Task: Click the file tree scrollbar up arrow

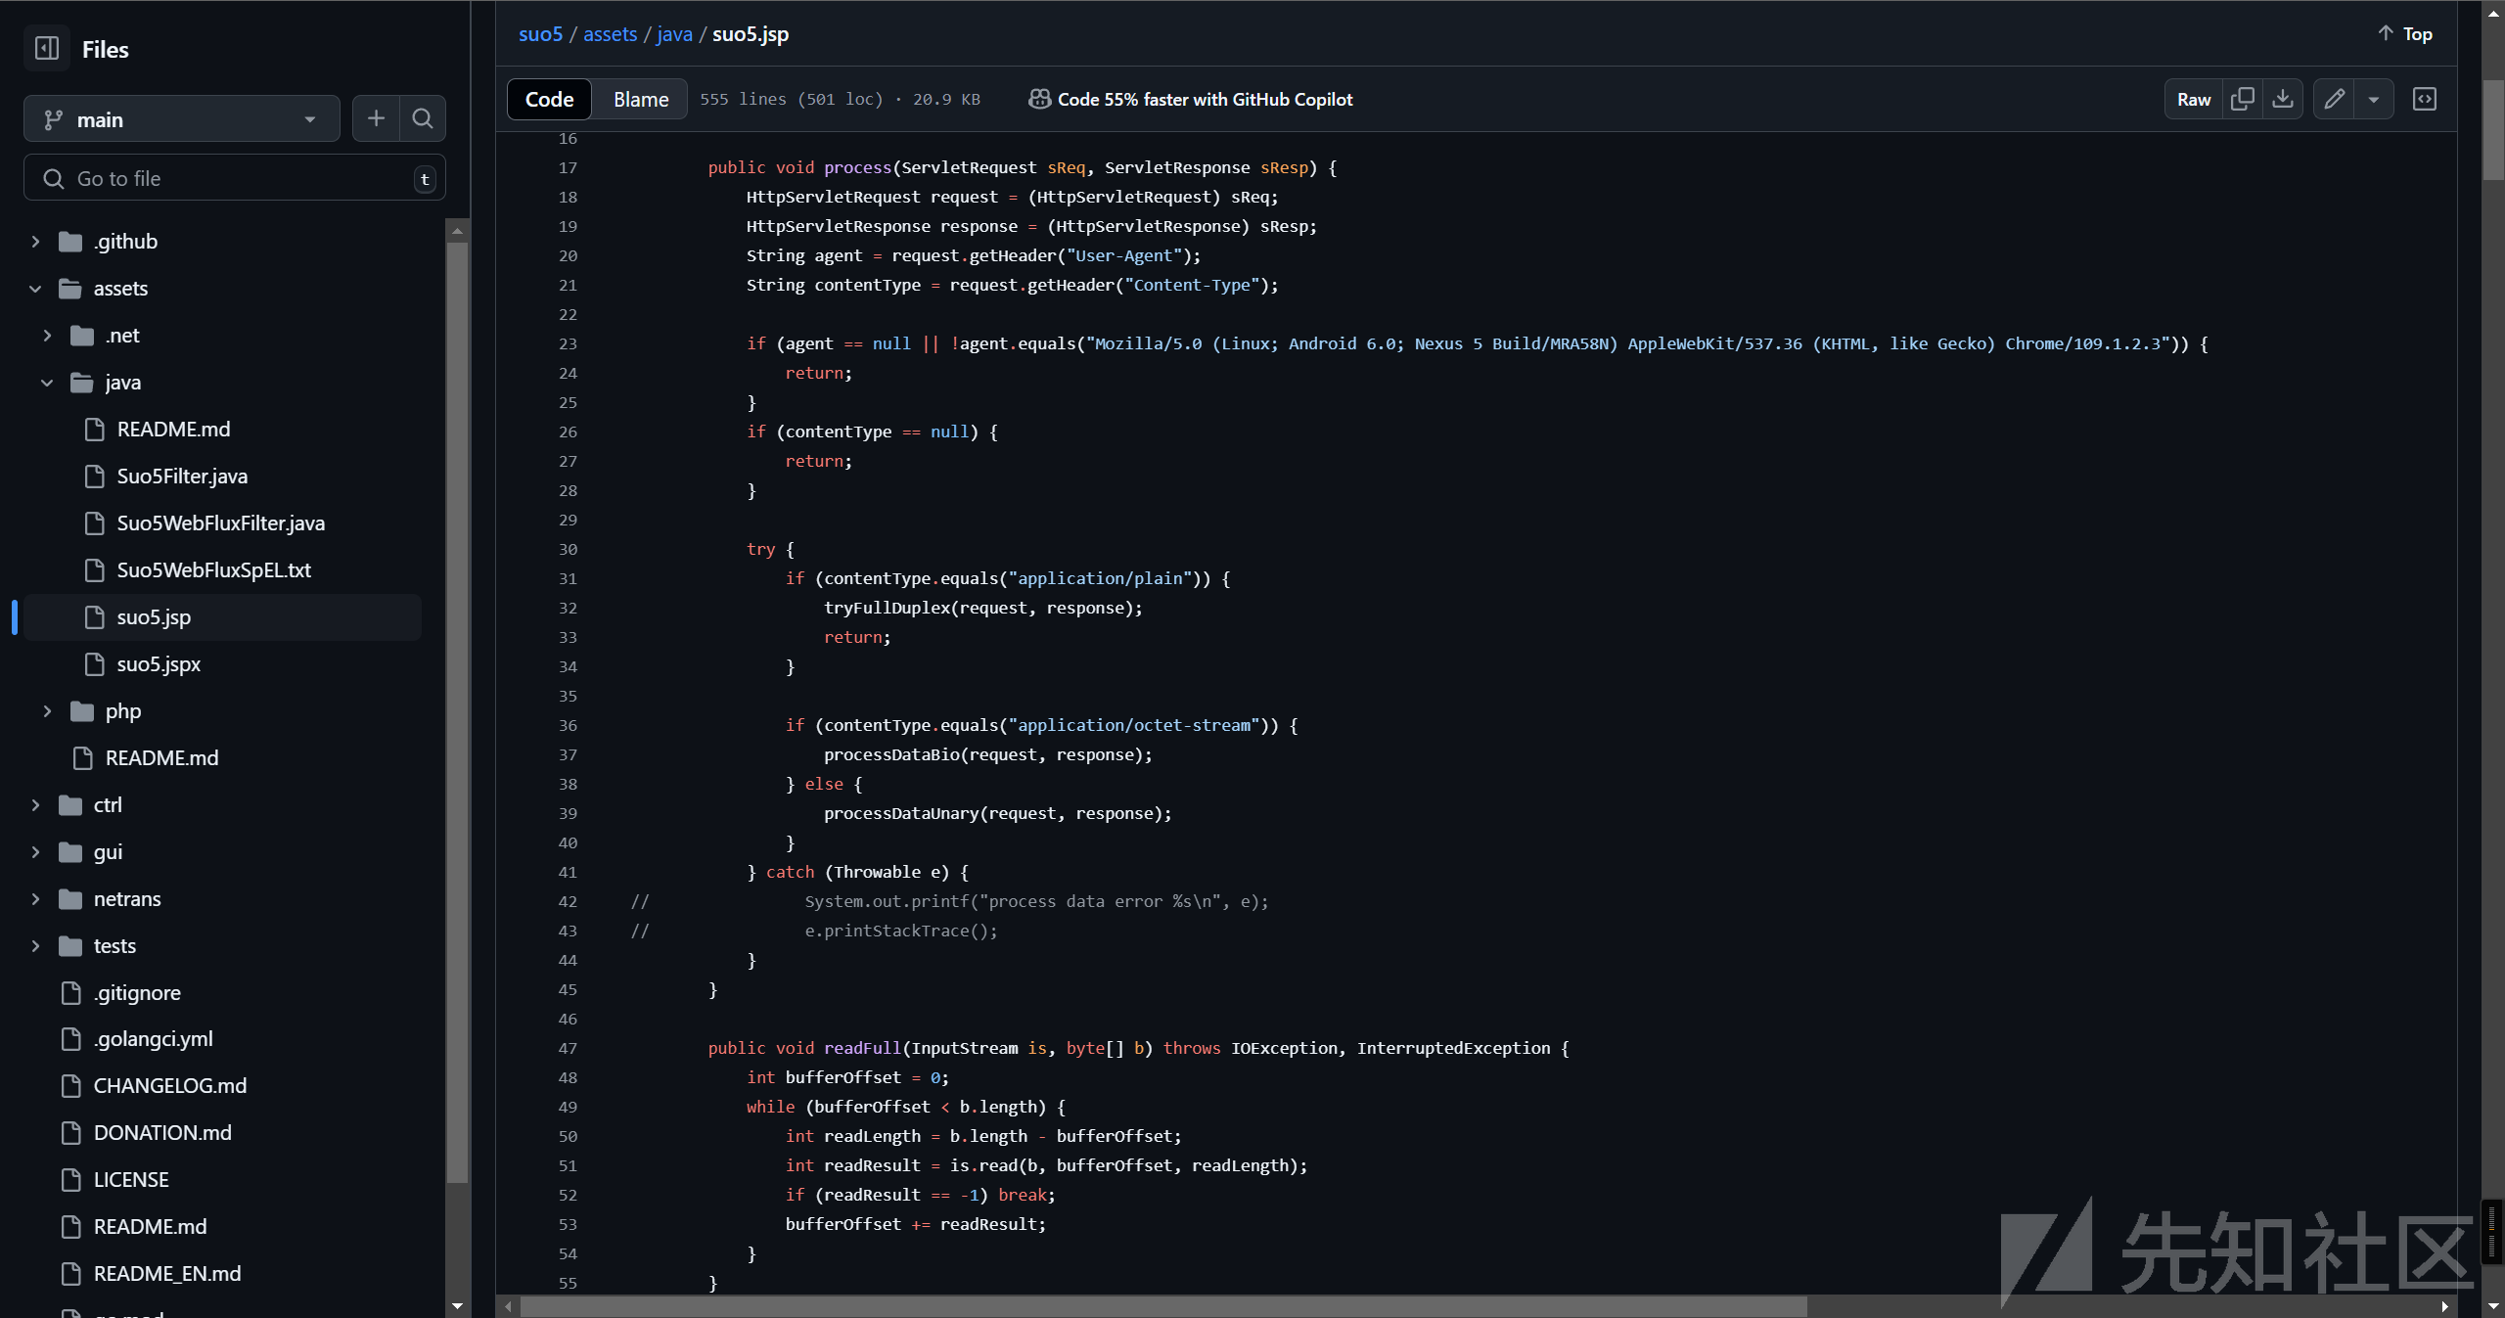Action: (x=457, y=232)
